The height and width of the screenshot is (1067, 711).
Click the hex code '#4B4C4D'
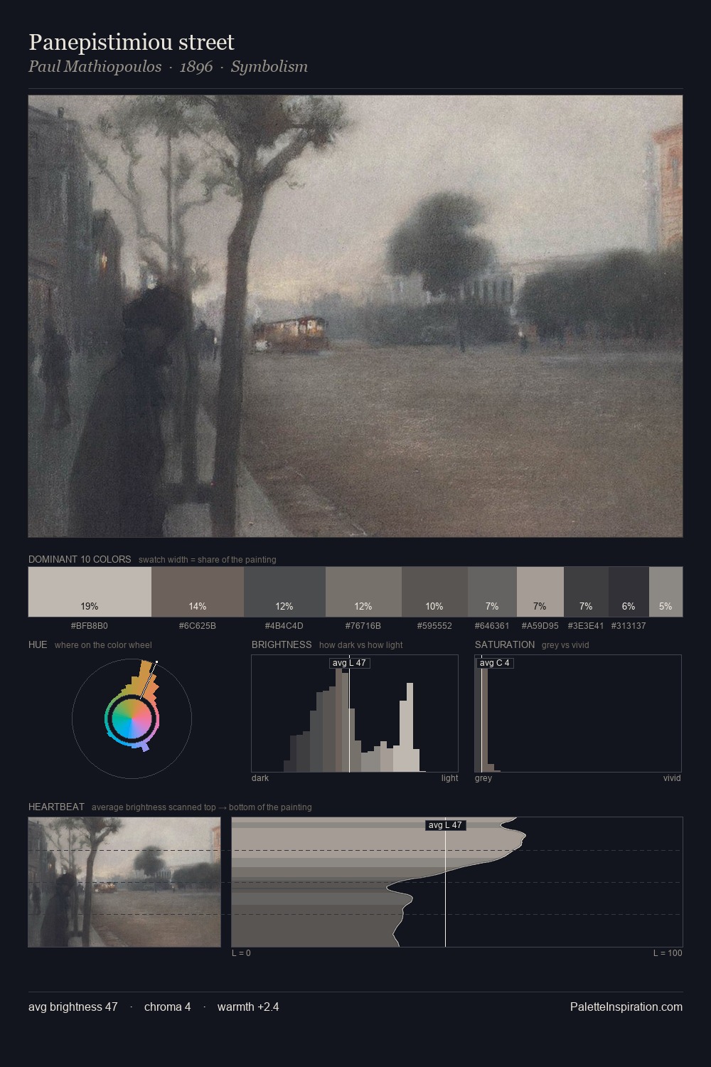coord(284,626)
